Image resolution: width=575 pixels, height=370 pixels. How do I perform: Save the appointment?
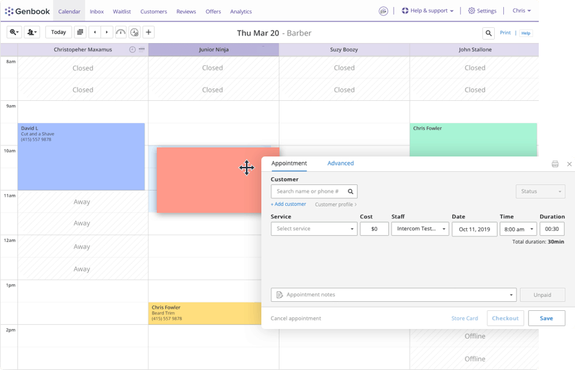tap(546, 318)
